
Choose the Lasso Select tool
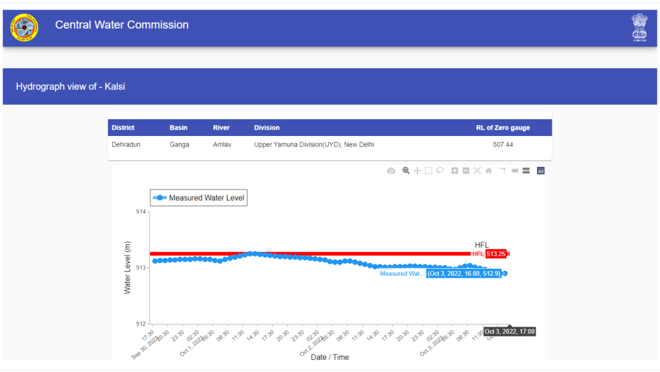point(440,171)
